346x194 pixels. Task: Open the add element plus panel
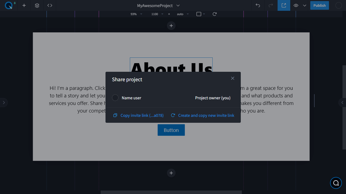(24, 5)
